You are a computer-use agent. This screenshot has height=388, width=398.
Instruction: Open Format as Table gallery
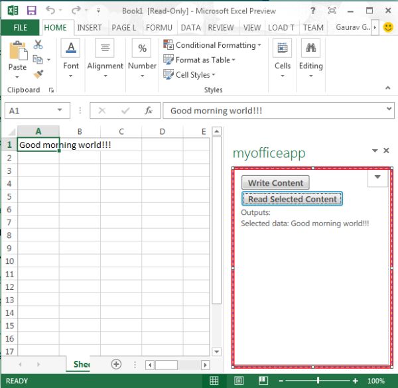click(x=200, y=60)
